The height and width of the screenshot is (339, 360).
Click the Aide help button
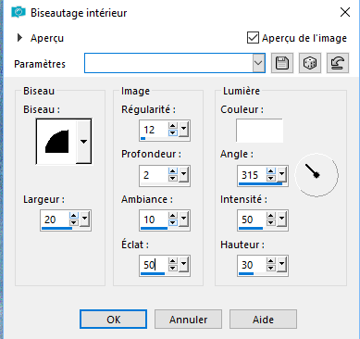pyautogui.click(x=263, y=320)
